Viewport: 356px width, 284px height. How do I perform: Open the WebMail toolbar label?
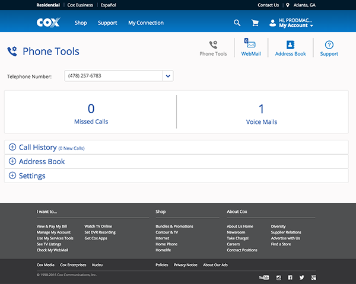point(251,54)
